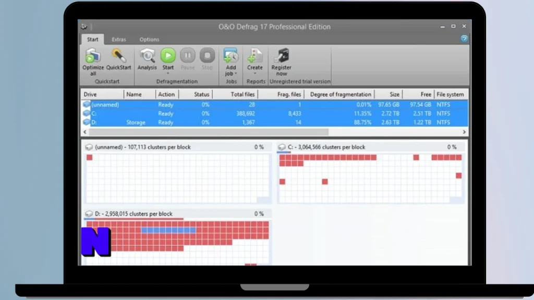Click the disk icon in the (unnamed) cluster header
The height and width of the screenshot is (300, 534).
pos(89,147)
